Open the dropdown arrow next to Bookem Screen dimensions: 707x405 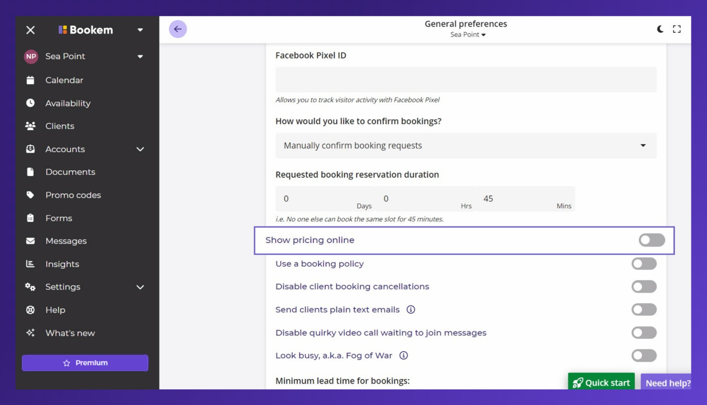(140, 30)
